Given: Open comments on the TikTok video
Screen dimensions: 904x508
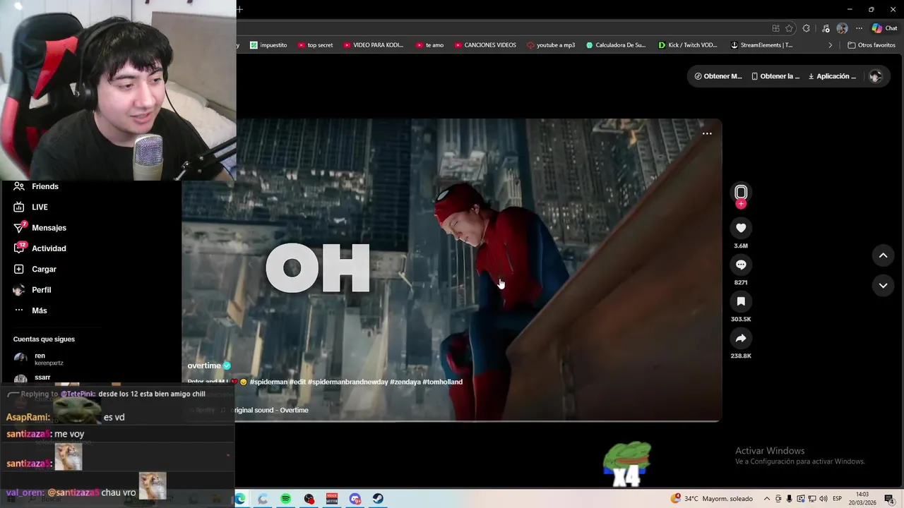Looking at the screenshot, I should click(741, 265).
